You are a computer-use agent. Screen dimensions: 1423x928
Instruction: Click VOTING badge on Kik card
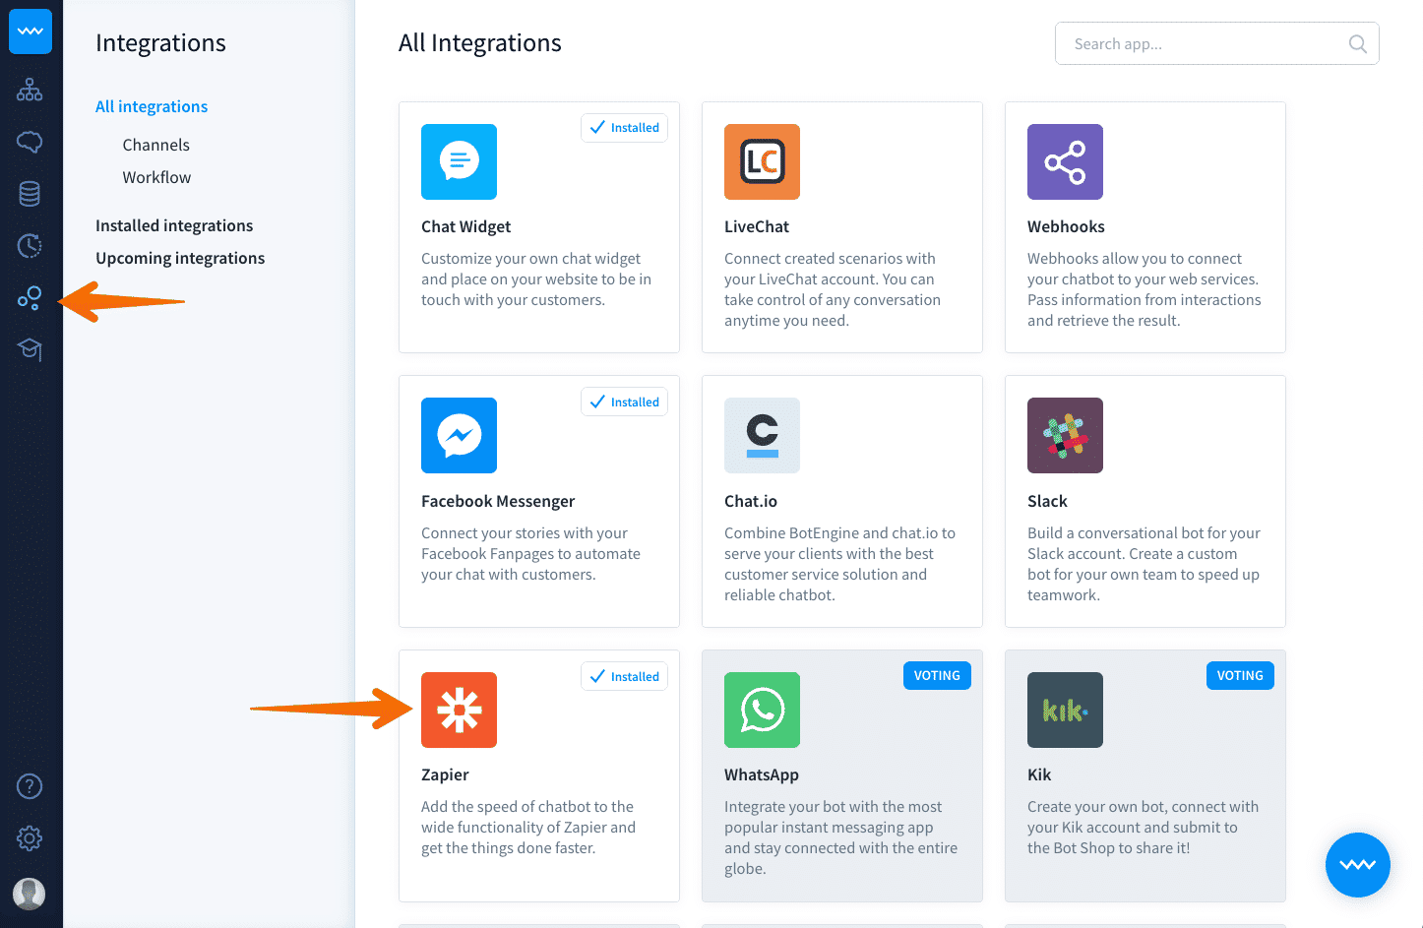coord(1240,675)
